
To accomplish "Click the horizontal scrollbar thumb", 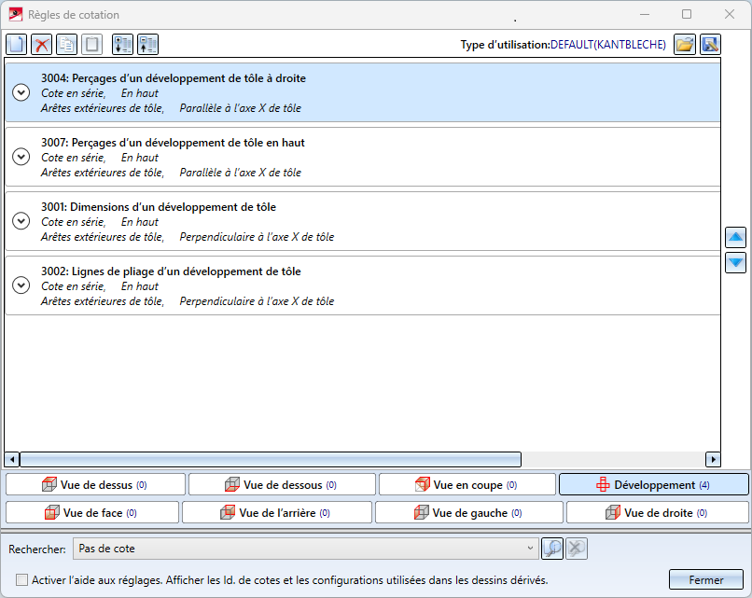I will coord(271,459).
